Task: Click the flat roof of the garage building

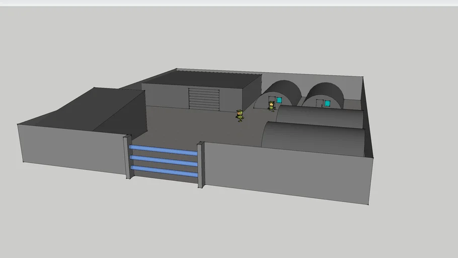Action: point(201,80)
